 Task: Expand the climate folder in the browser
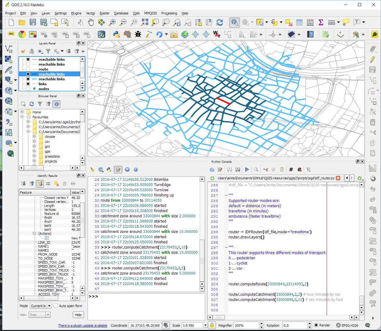pos(34,137)
